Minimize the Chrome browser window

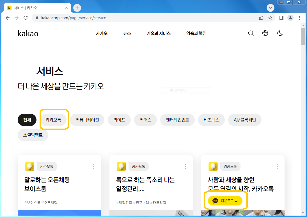point(281,2)
